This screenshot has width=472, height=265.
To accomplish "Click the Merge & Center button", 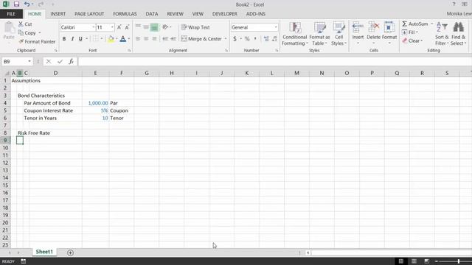I will (x=201, y=39).
